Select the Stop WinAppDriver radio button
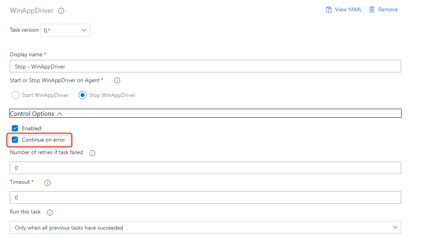434x239 pixels. point(82,95)
